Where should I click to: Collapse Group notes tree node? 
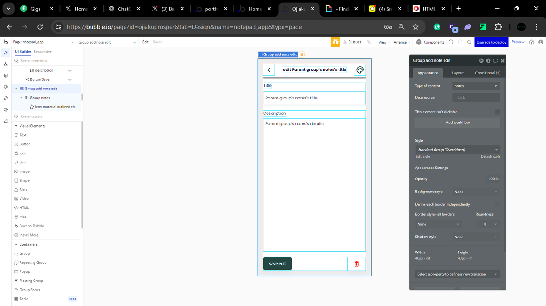point(21,98)
